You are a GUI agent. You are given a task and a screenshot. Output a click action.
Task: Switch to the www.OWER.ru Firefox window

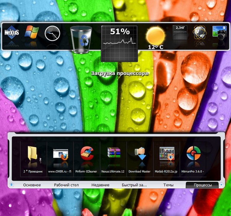[60, 157]
